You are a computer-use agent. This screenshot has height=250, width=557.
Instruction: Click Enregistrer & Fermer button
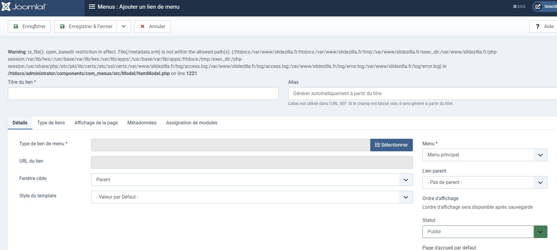tap(85, 26)
